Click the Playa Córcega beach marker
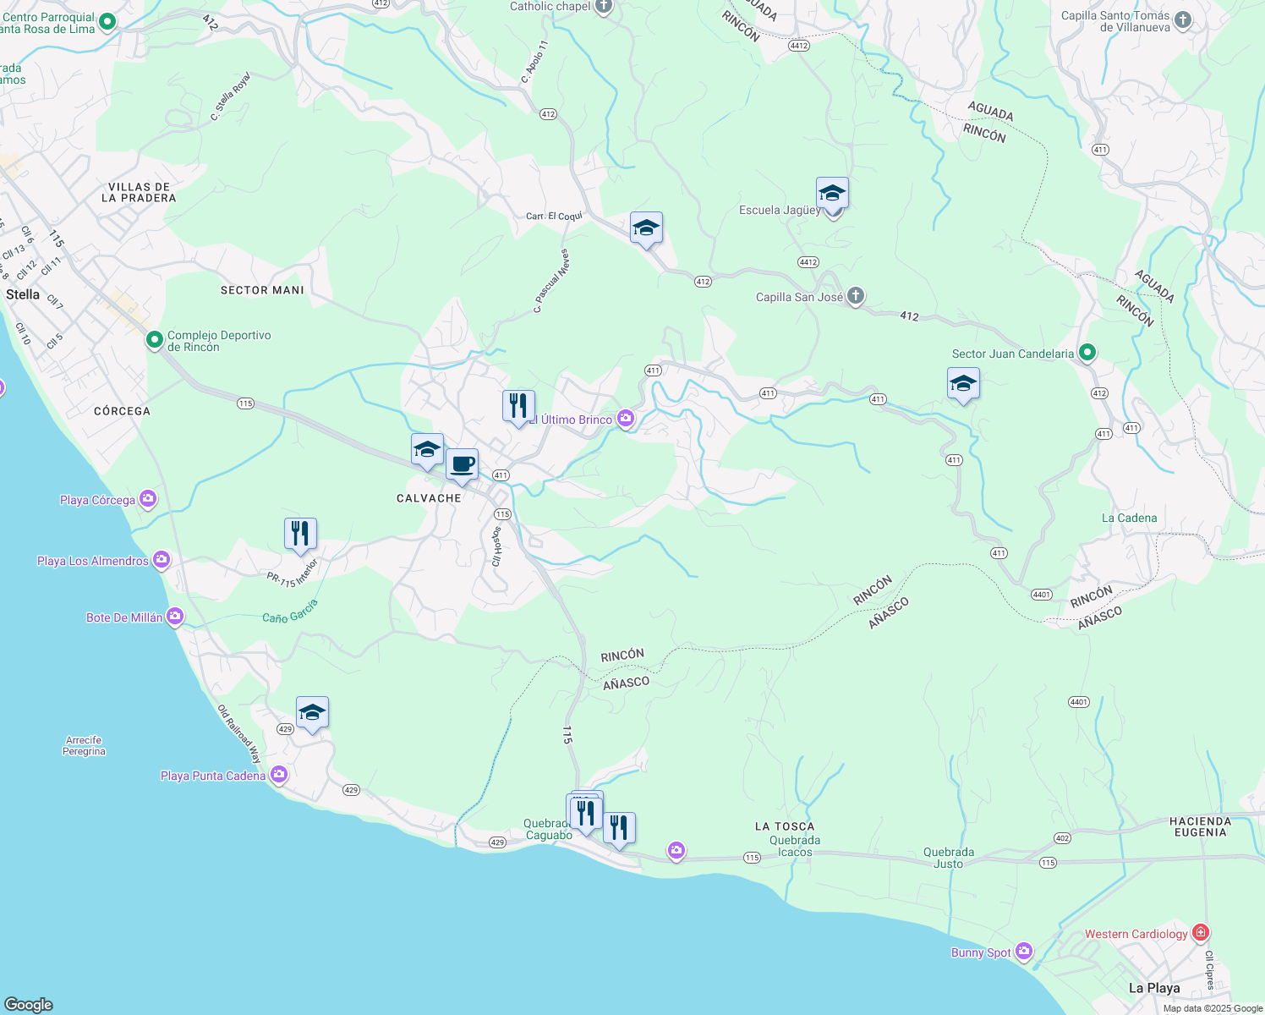Screen dimensions: 1265x1015 (147, 498)
